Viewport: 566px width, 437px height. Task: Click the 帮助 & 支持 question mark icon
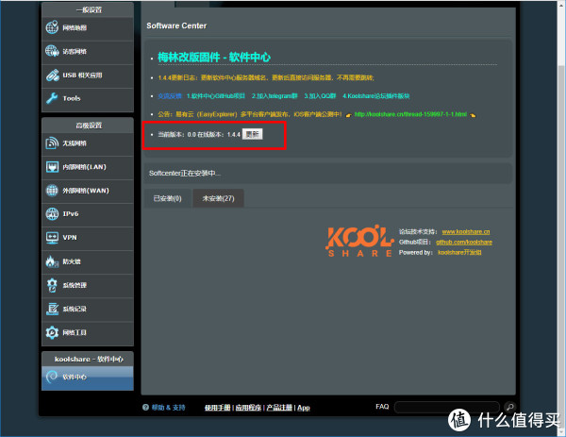pos(145,408)
